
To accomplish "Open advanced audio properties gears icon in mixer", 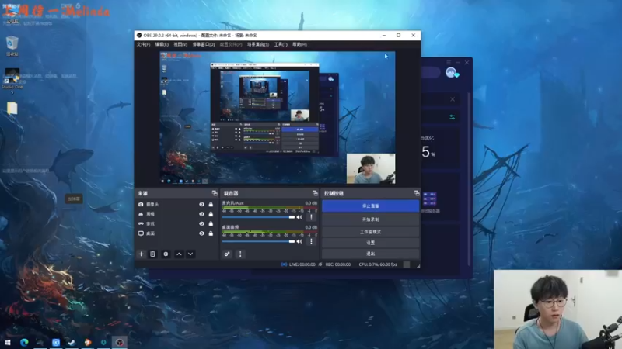I will [x=227, y=254].
